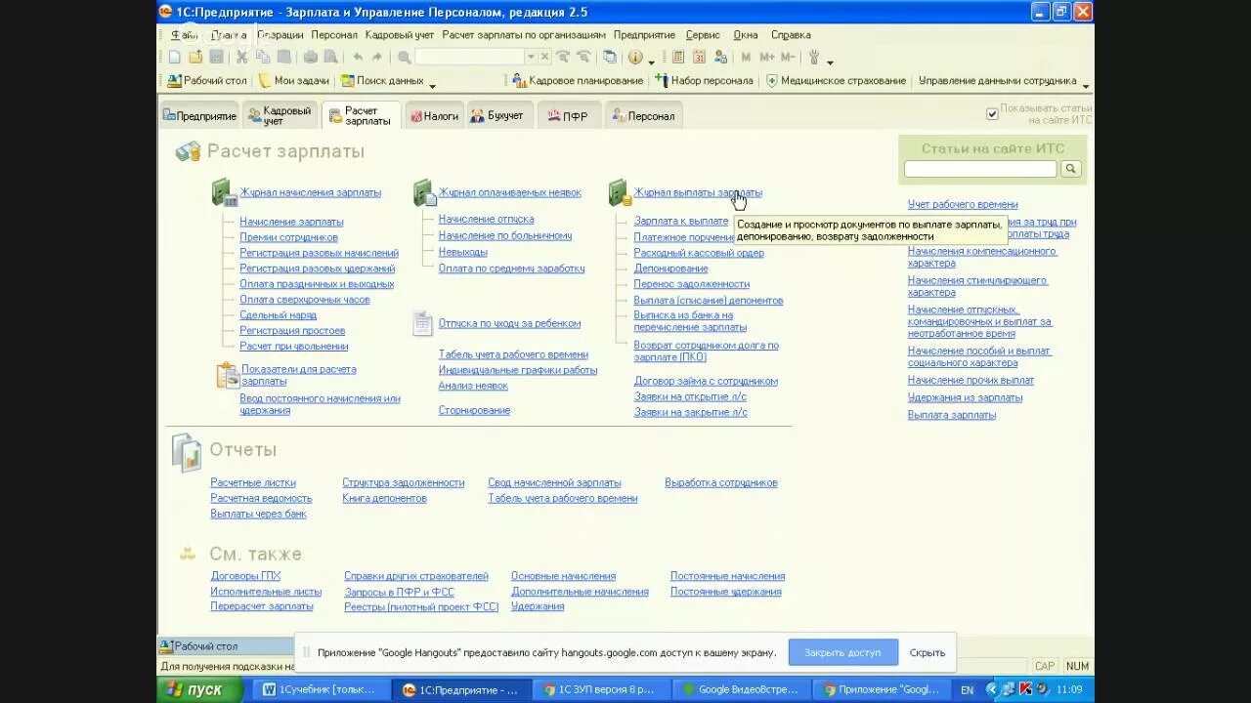Image resolution: width=1251 pixels, height=703 pixels.
Task: Click the search magnifier button in ИТС panel
Action: pyautogui.click(x=1071, y=169)
